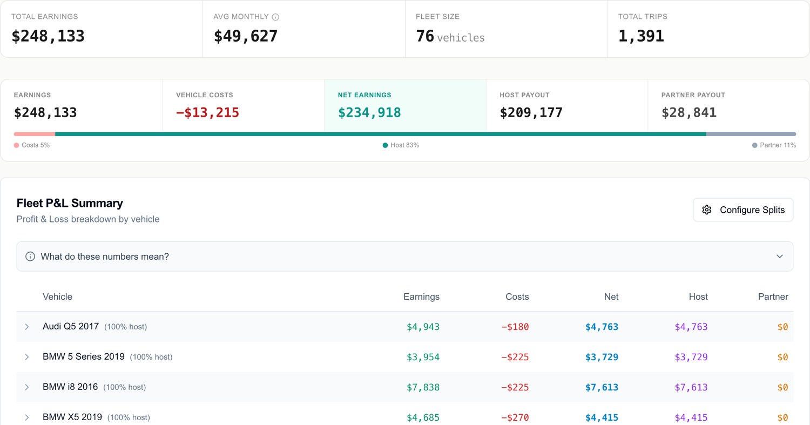This screenshot has height=425, width=810.
Task: Click the Net column header
Action: pos(611,296)
